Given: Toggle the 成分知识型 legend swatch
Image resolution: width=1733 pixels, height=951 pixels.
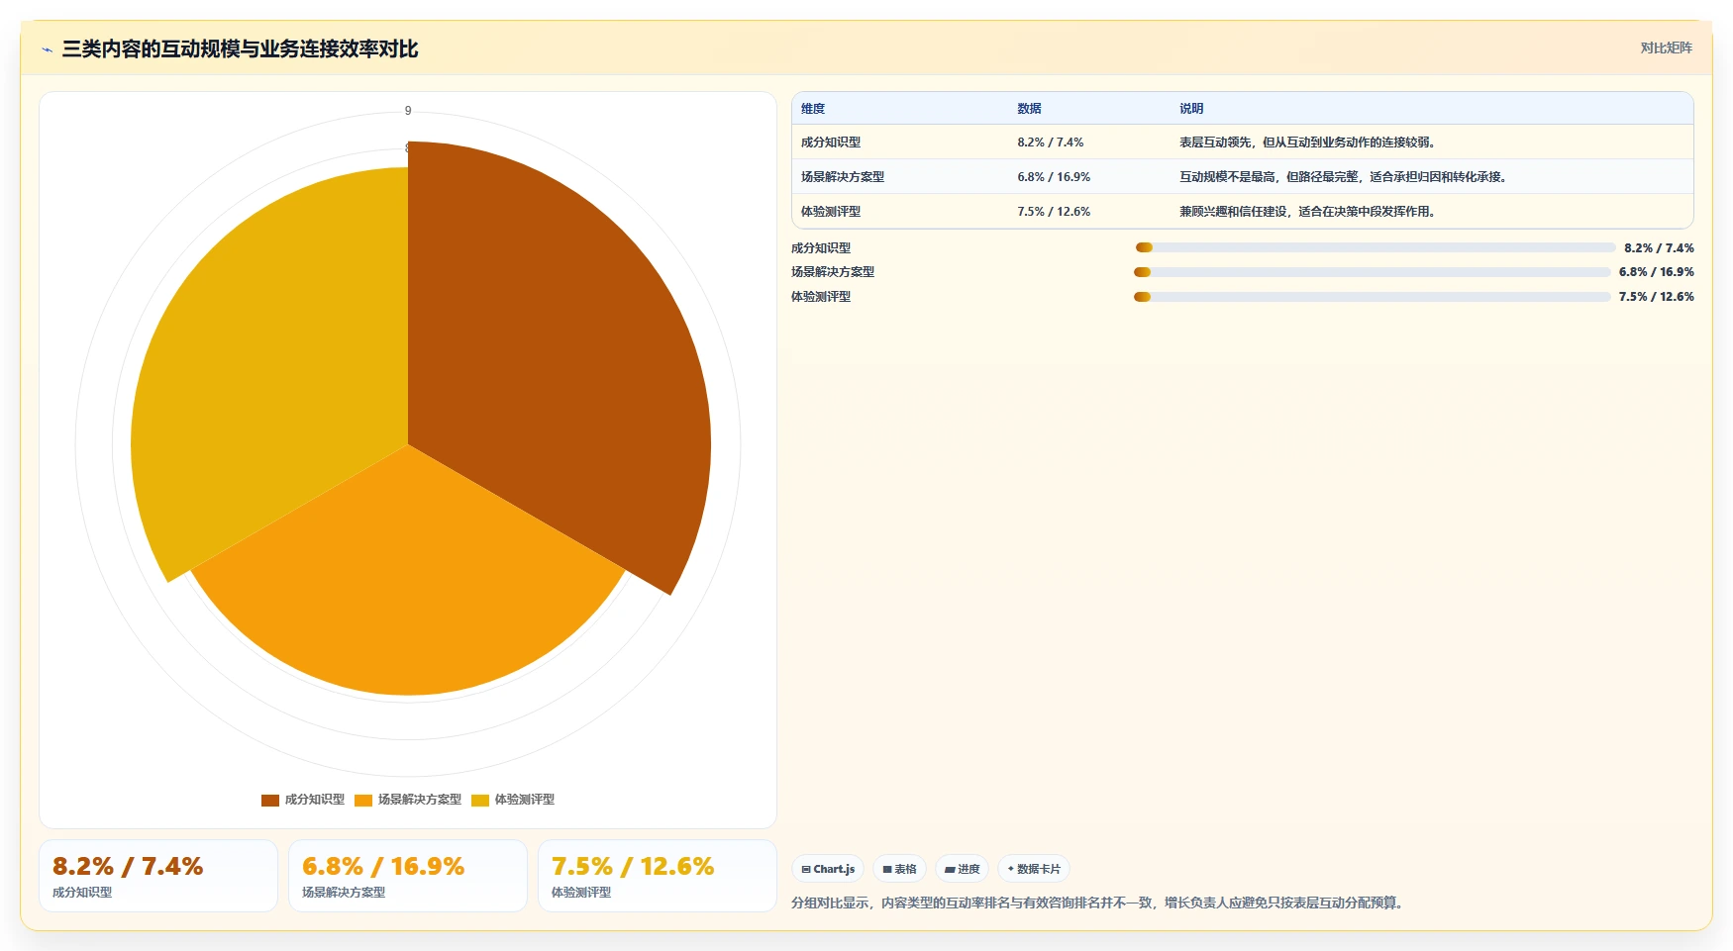Looking at the screenshot, I should tap(270, 800).
